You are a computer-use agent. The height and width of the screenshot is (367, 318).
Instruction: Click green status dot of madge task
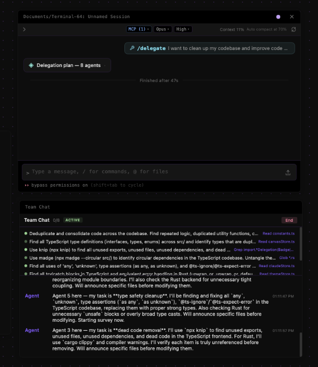(26, 257)
